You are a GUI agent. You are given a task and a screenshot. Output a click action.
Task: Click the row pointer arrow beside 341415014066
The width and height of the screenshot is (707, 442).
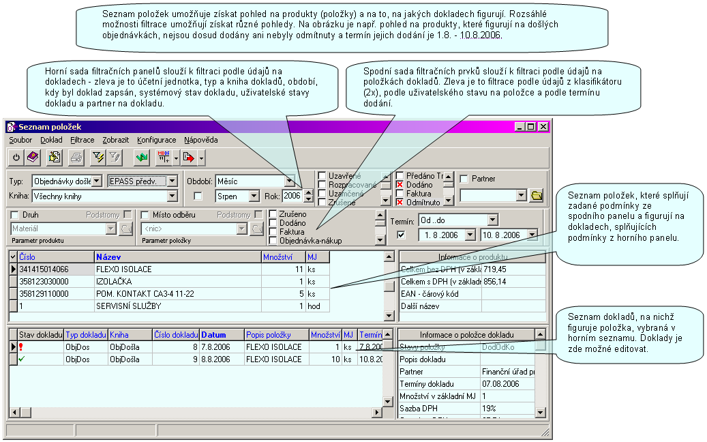(x=14, y=269)
